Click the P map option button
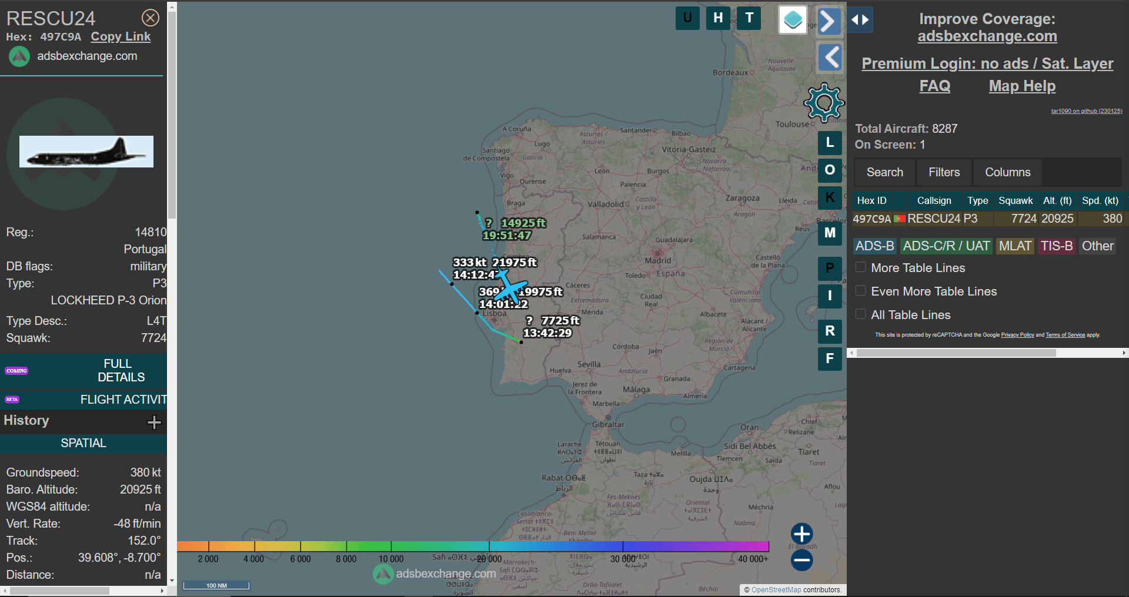This screenshot has width=1129, height=597. (x=830, y=269)
